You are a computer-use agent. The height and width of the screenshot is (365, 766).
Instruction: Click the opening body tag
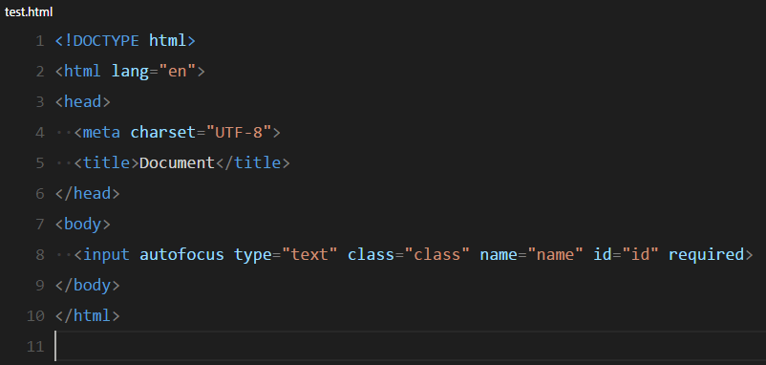click(83, 225)
